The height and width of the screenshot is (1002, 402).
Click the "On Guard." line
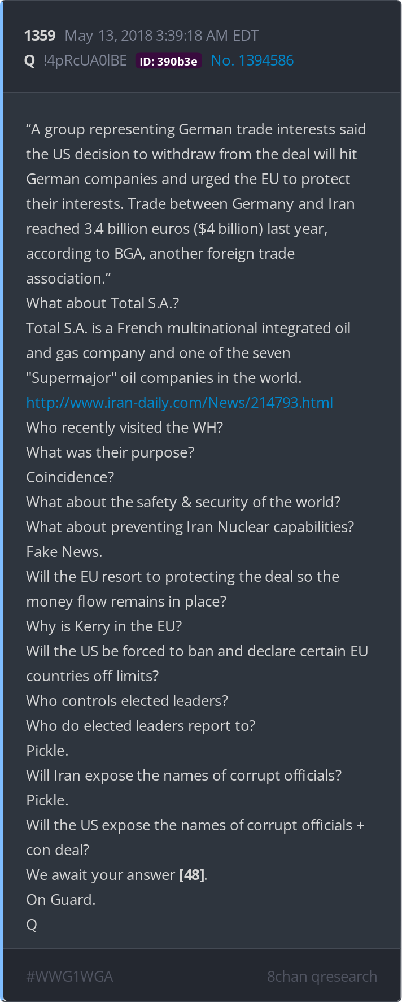60,900
